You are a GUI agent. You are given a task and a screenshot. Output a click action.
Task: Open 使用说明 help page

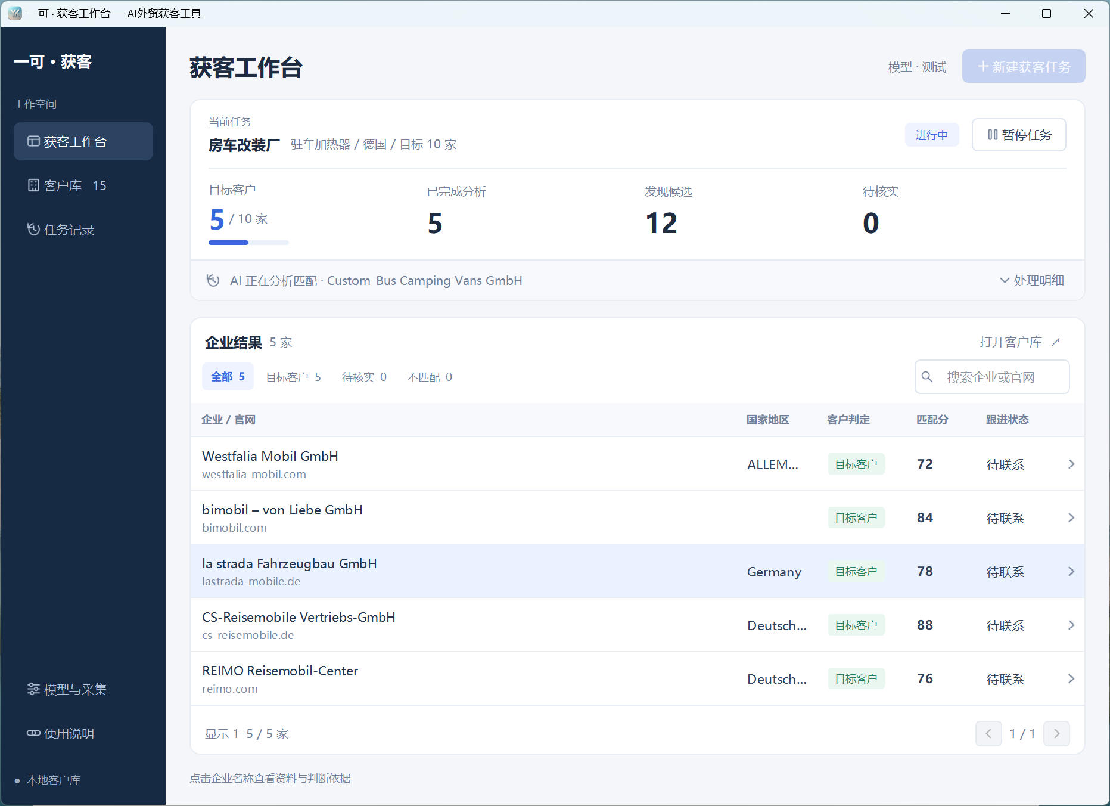click(x=83, y=733)
